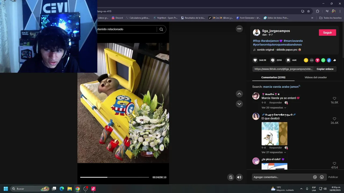Open the #marciavarela hashtag

293,41
